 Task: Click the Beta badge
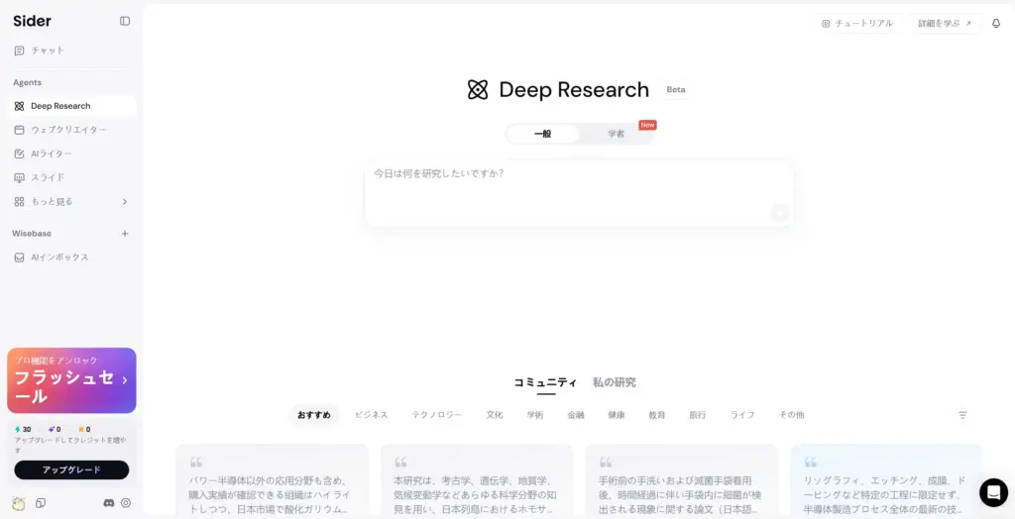(x=676, y=90)
